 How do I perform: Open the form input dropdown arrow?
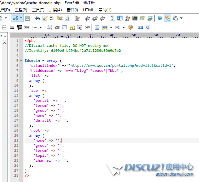(124, 27)
